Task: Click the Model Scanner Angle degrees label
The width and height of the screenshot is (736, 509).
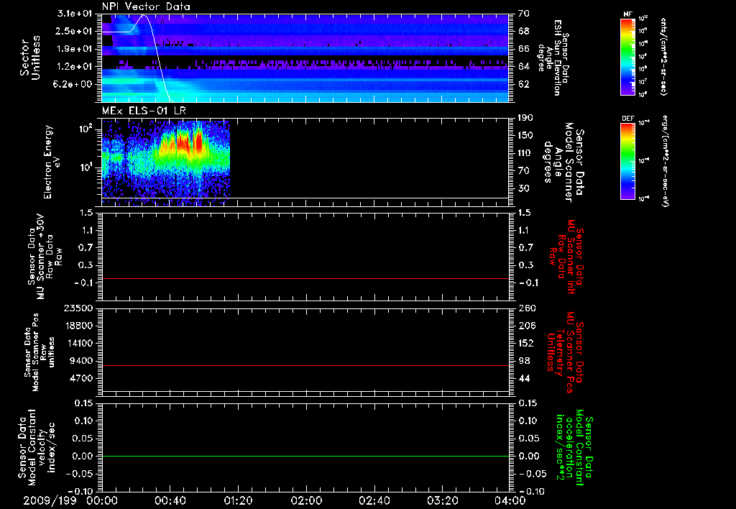Action: pyautogui.click(x=563, y=162)
